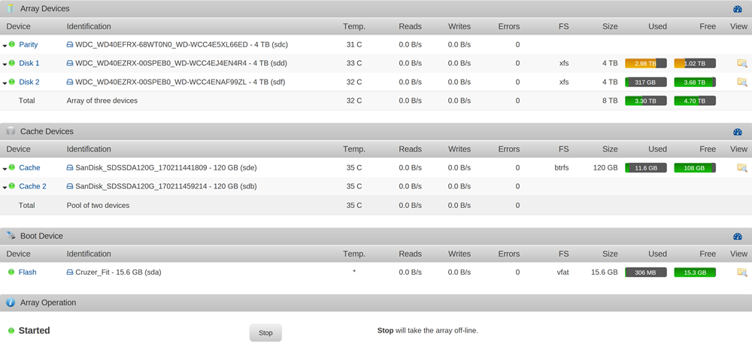Expand the arrow next to Cache device
This screenshot has width=752, height=352.
coord(5,169)
